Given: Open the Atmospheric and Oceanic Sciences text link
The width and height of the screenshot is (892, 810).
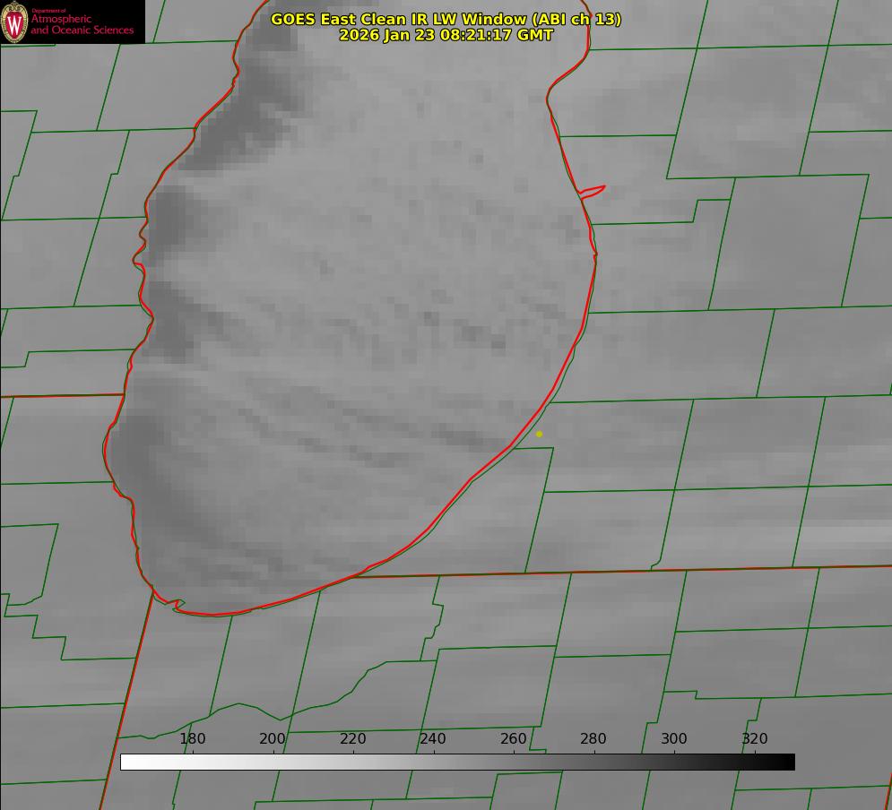Looking at the screenshot, I should [82, 24].
